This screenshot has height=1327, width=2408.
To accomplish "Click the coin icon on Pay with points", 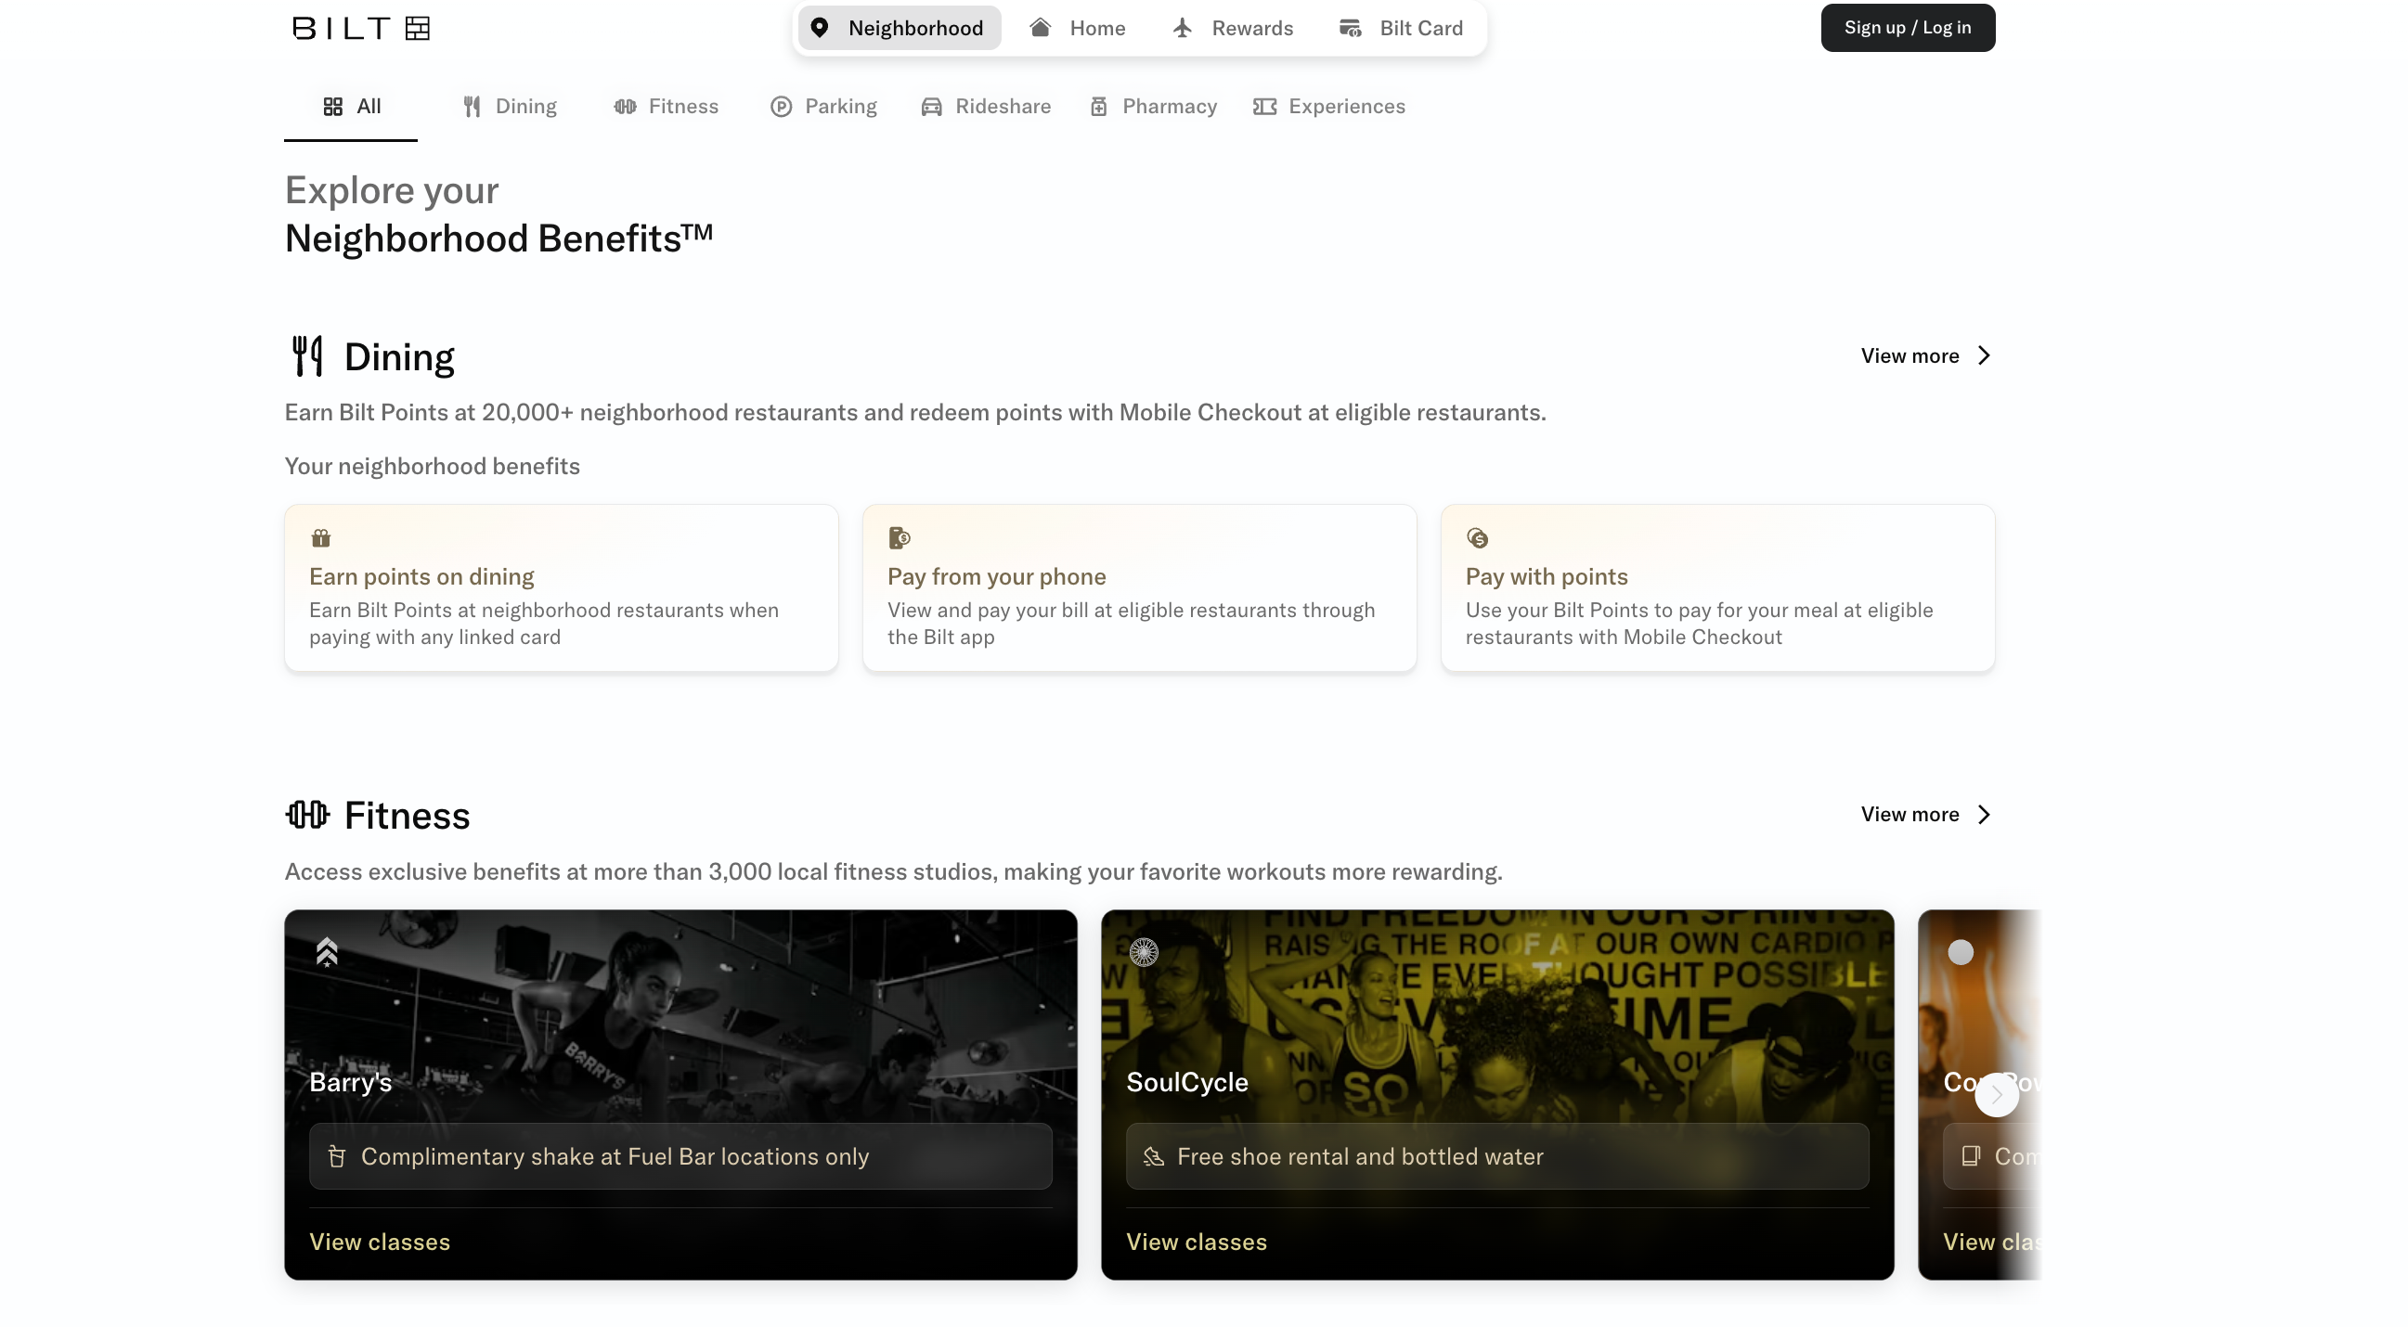I will point(1478,538).
